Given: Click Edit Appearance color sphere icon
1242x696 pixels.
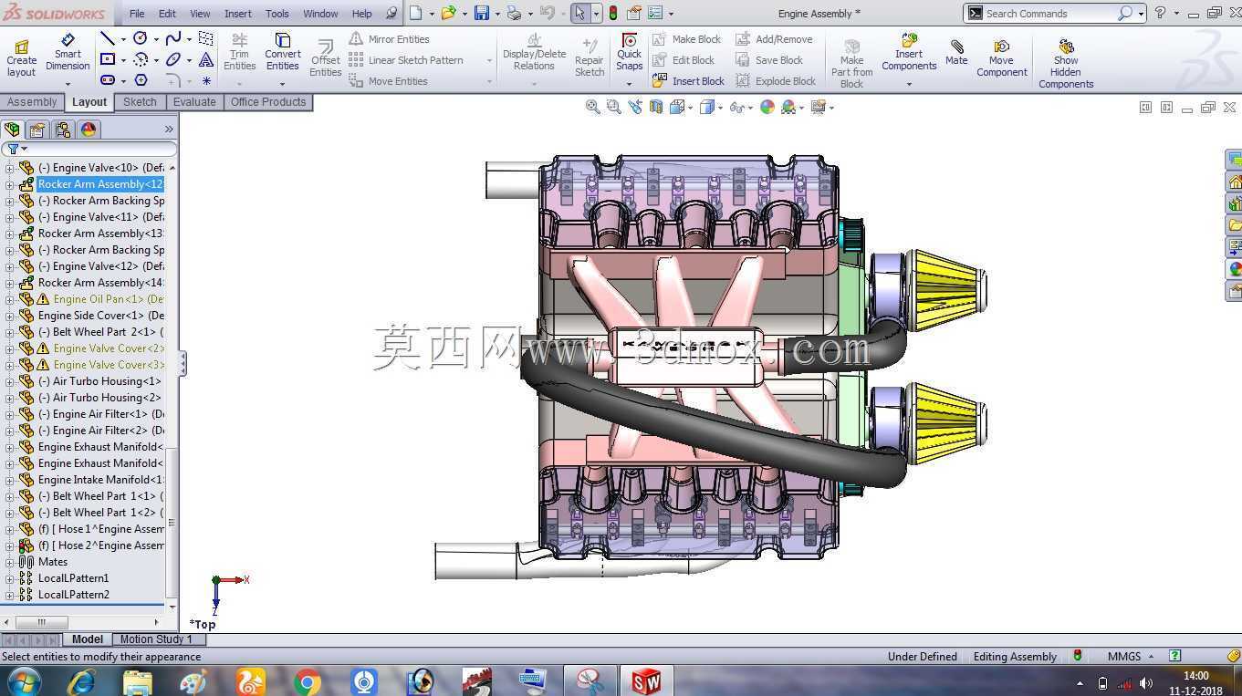Looking at the screenshot, I should coord(767,107).
